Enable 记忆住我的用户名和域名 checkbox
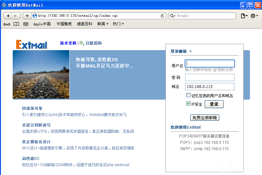 pyautogui.click(x=189, y=95)
